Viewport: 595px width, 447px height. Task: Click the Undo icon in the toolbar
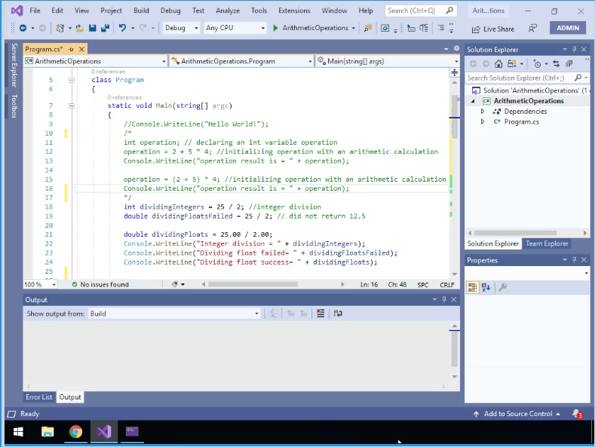(122, 28)
